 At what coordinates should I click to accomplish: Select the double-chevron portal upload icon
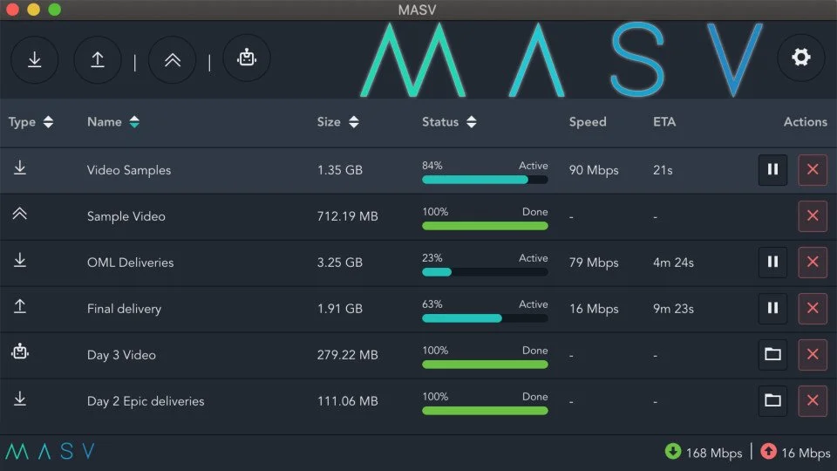(172, 59)
